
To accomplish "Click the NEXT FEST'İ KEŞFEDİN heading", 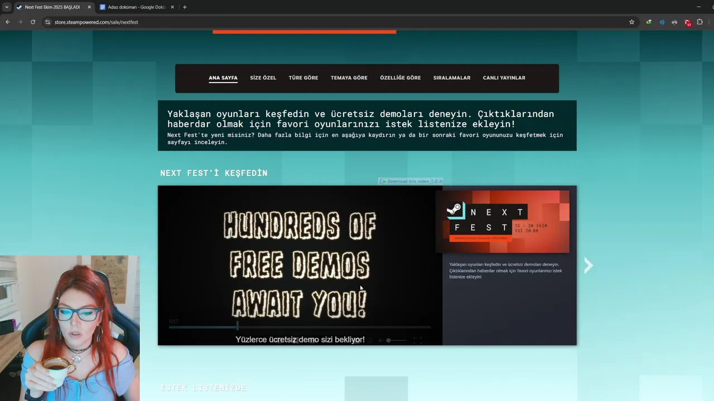I will click(x=214, y=173).
